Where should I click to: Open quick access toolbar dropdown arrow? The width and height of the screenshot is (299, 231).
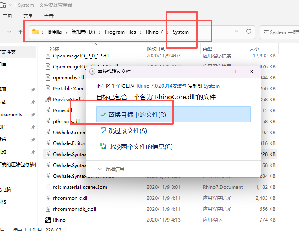pos(10,5)
